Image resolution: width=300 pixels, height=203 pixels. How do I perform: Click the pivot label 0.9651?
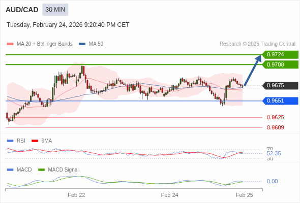[x=280, y=101]
